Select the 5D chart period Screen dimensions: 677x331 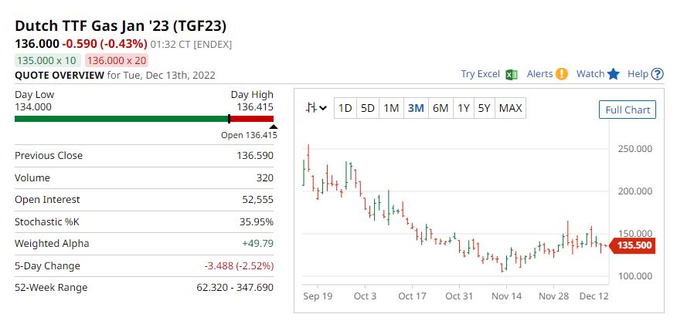coord(368,108)
